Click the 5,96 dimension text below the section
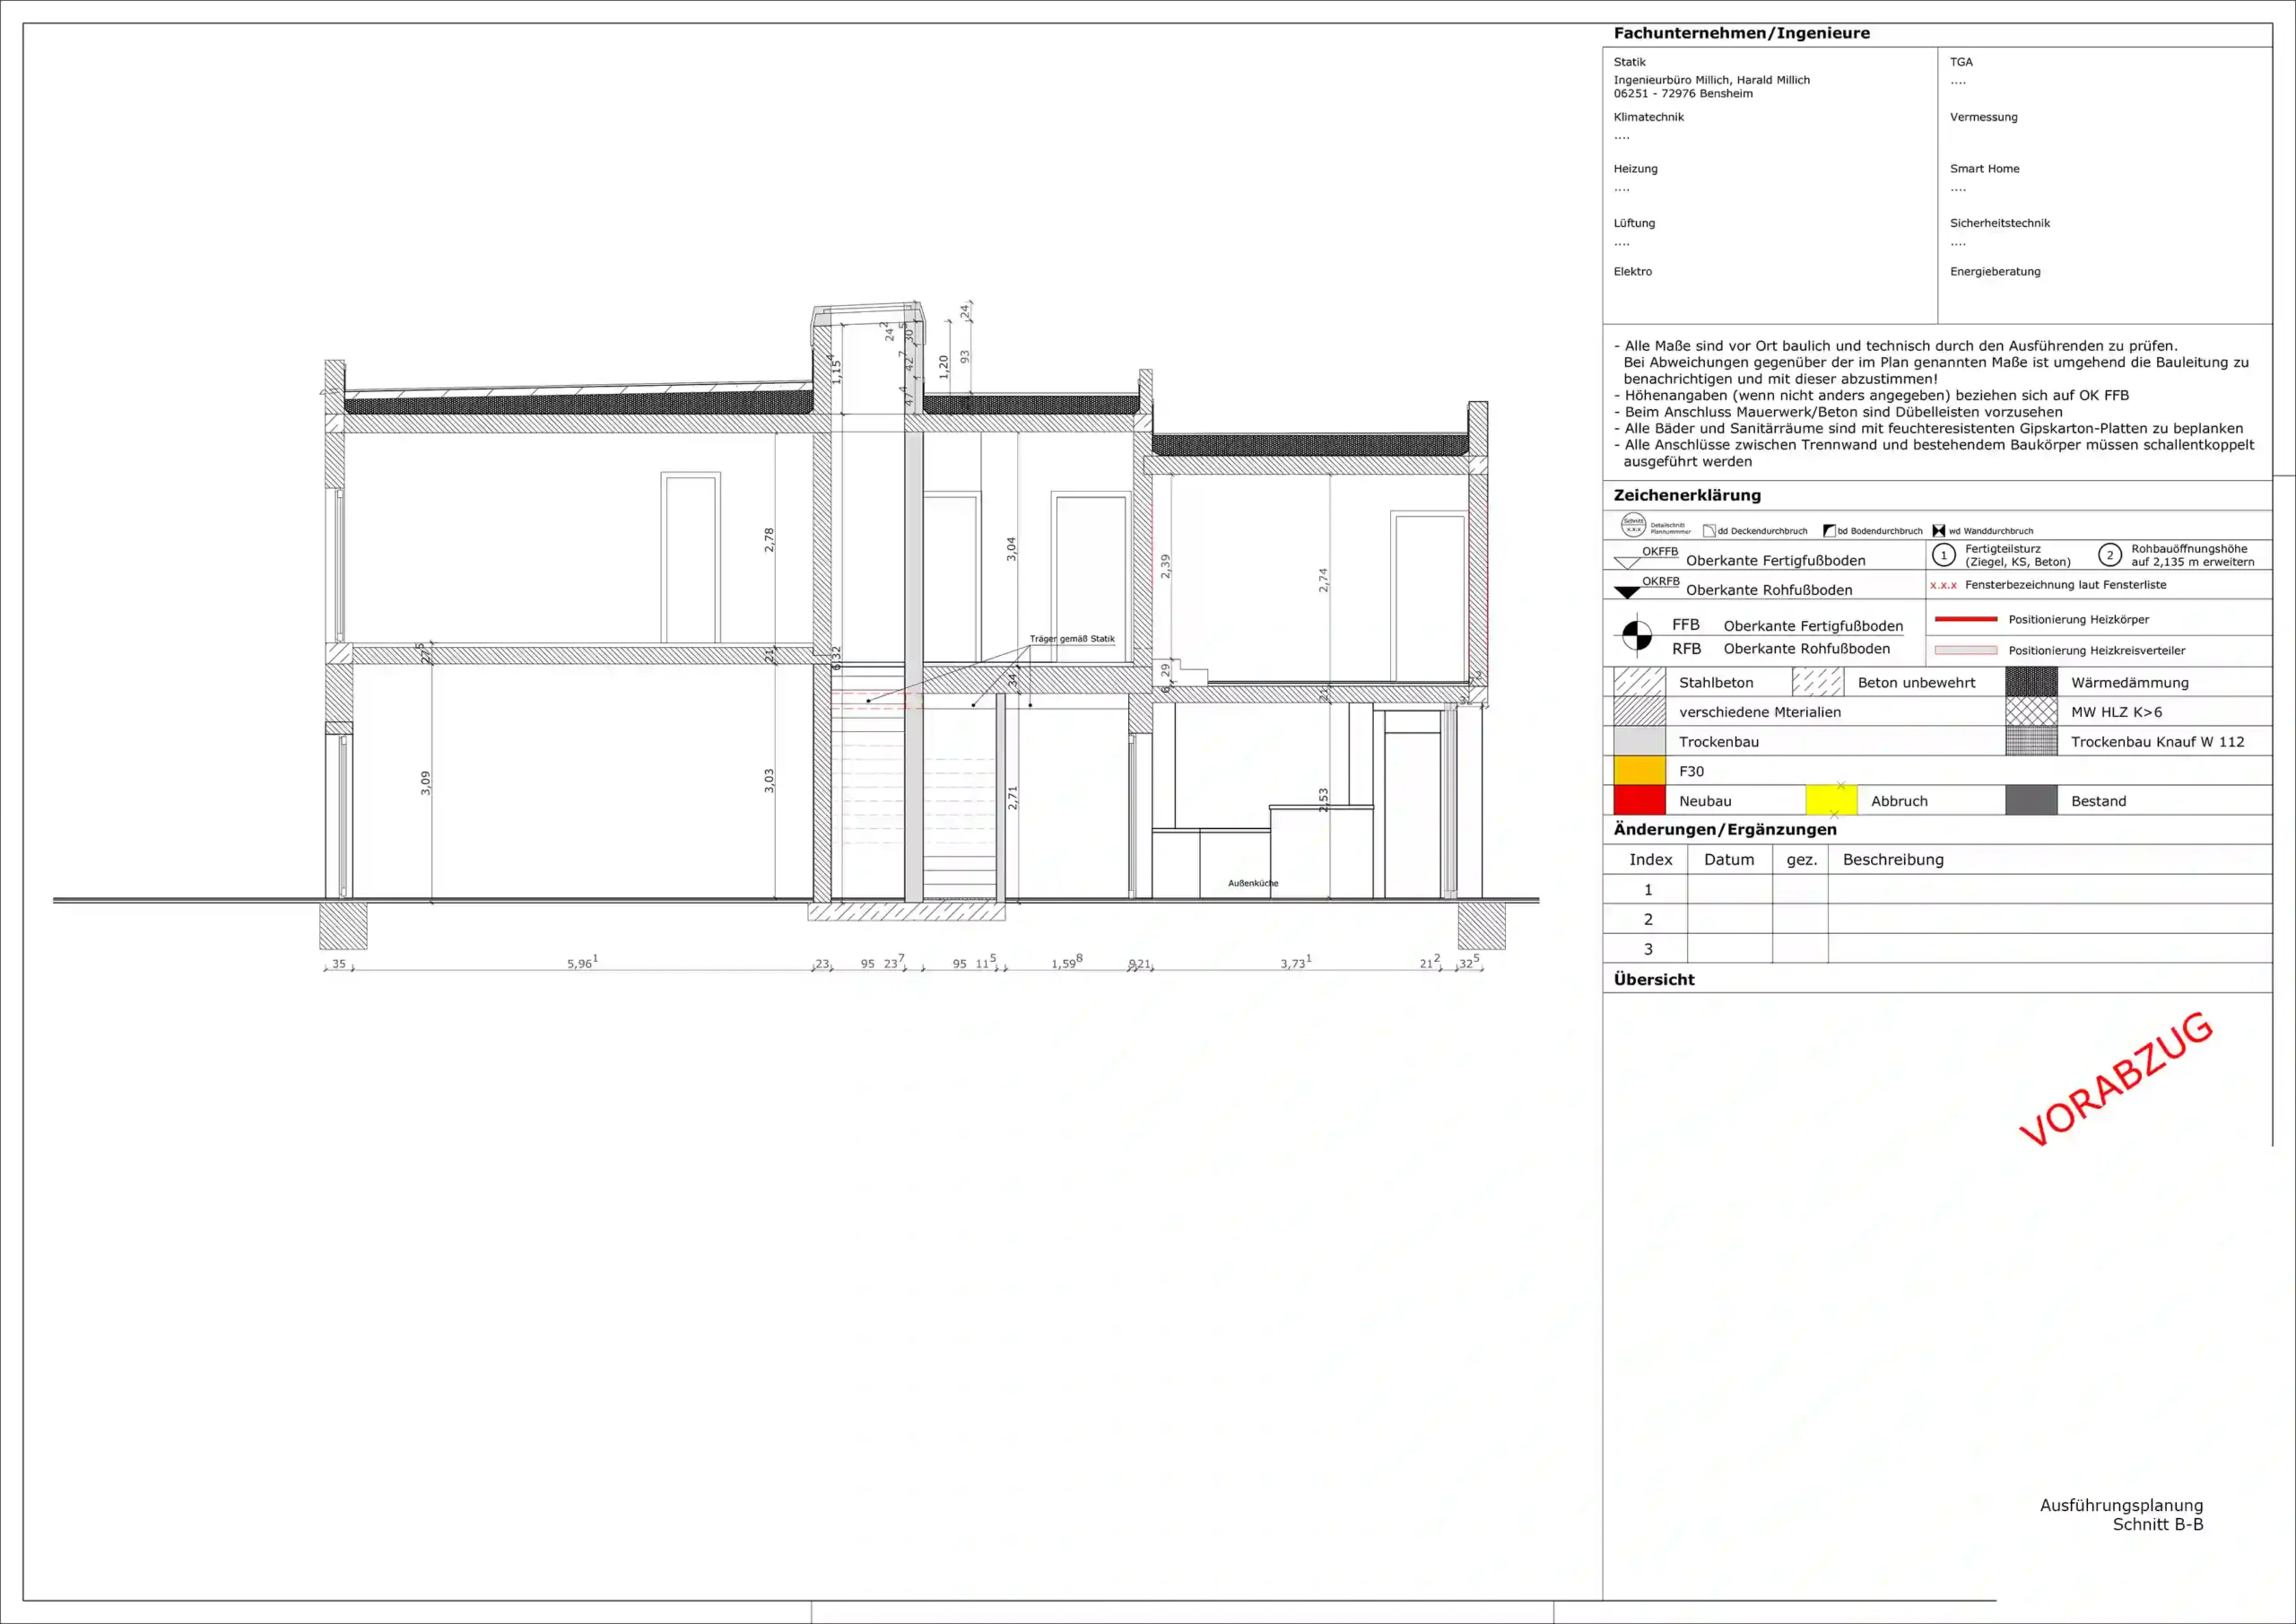 click(x=581, y=964)
